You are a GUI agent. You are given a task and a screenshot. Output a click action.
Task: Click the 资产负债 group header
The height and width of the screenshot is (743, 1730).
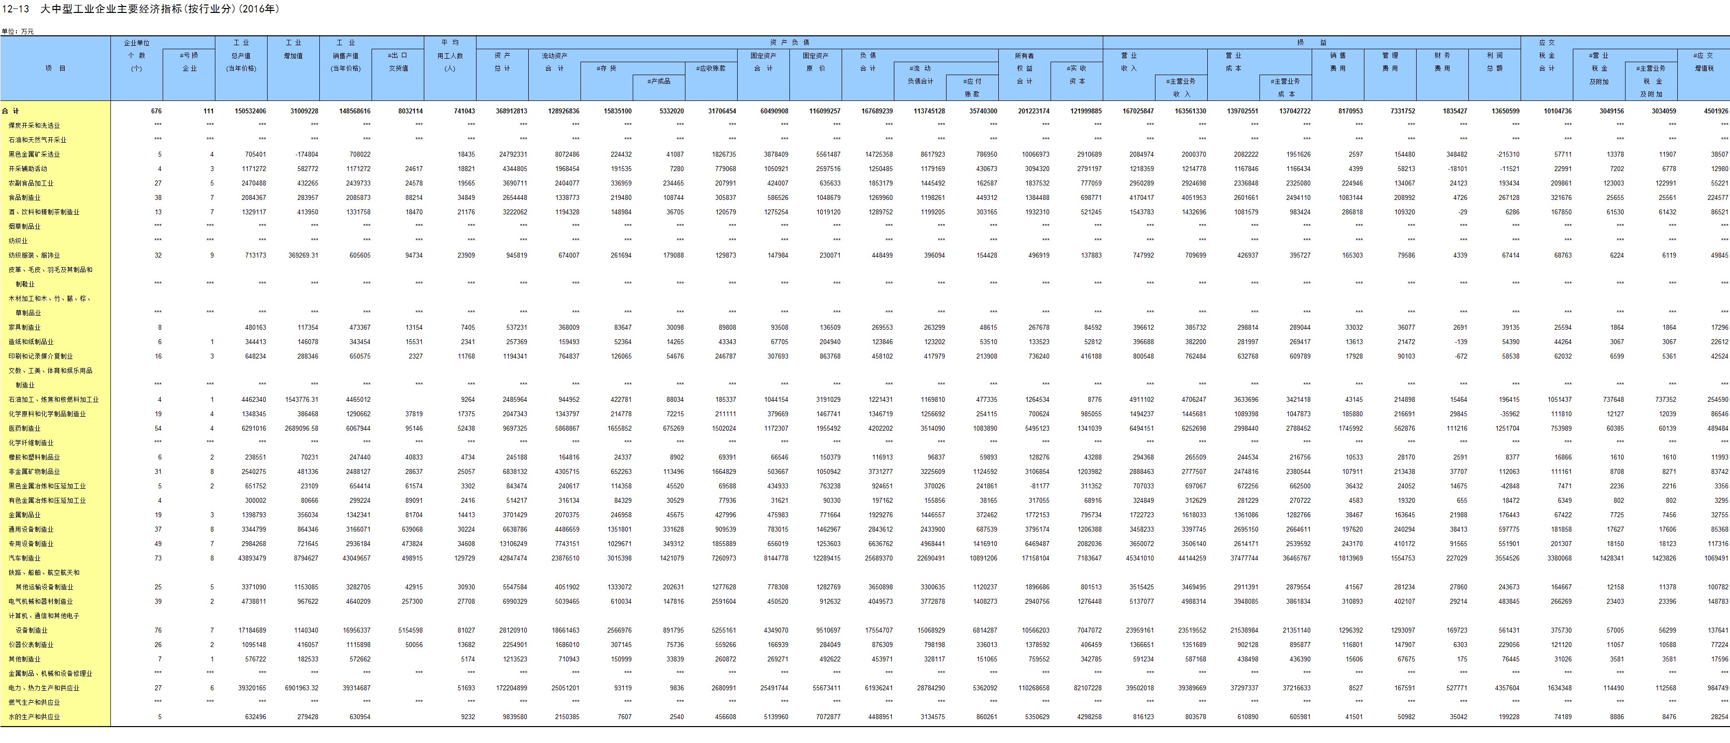tap(789, 42)
